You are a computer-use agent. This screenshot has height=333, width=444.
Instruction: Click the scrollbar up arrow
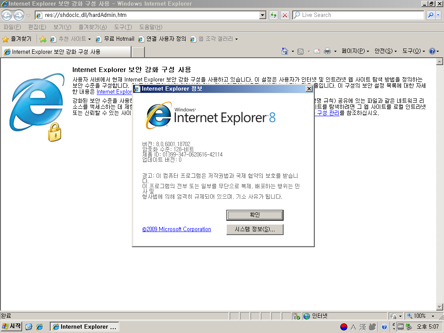pos(440,62)
